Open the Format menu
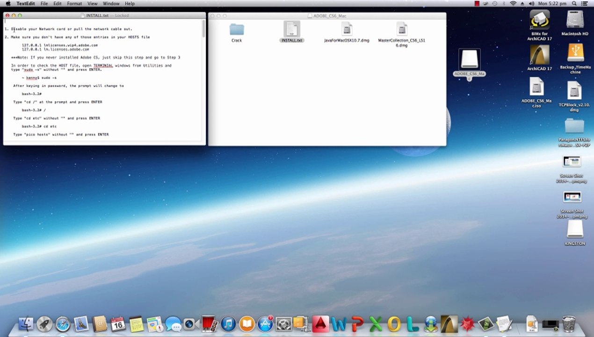This screenshot has width=594, height=337. coord(74,3)
